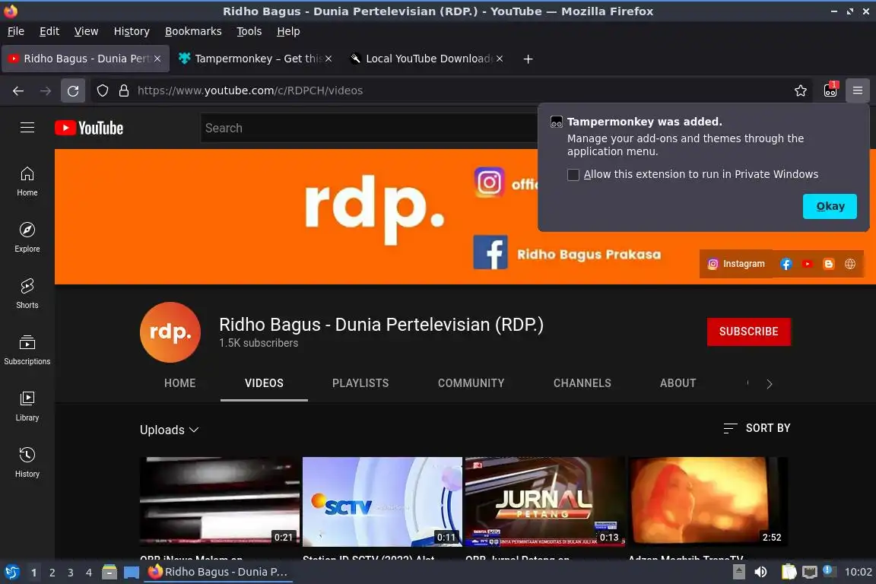The height and width of the screenshot is (584, 876).
Task: Open the Bookmarks menu
Action: (193, 31)
